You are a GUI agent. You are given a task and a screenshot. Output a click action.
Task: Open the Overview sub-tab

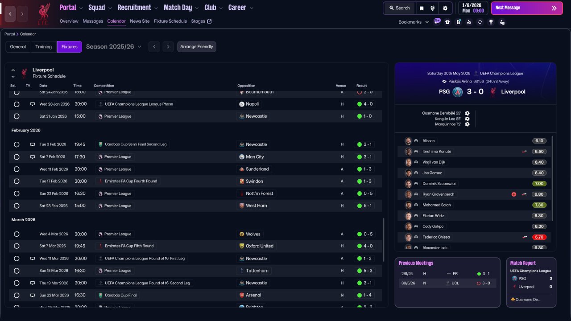69,21
